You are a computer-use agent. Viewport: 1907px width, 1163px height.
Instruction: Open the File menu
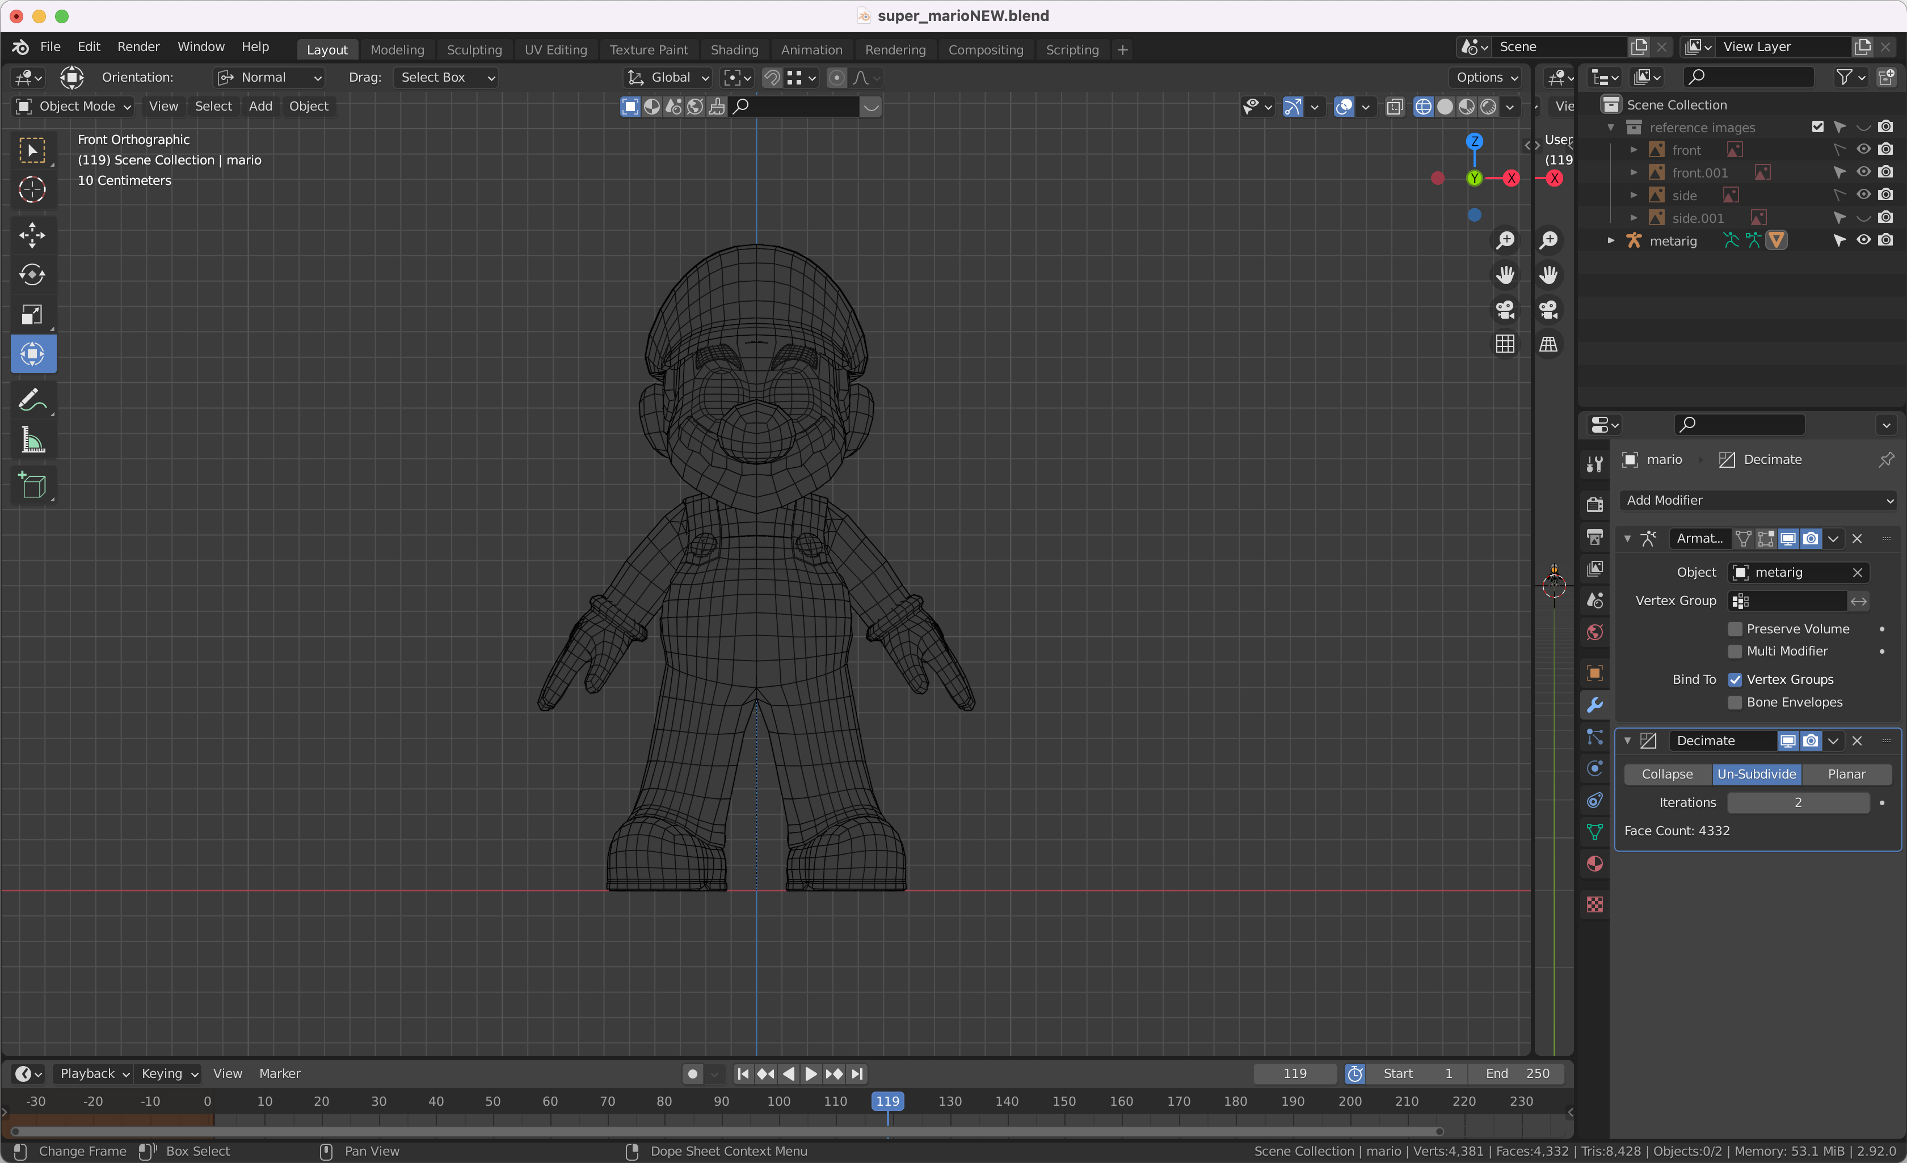point(50,47)
